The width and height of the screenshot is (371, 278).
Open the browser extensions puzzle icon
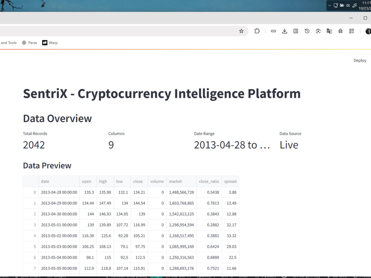click(257, 31)
